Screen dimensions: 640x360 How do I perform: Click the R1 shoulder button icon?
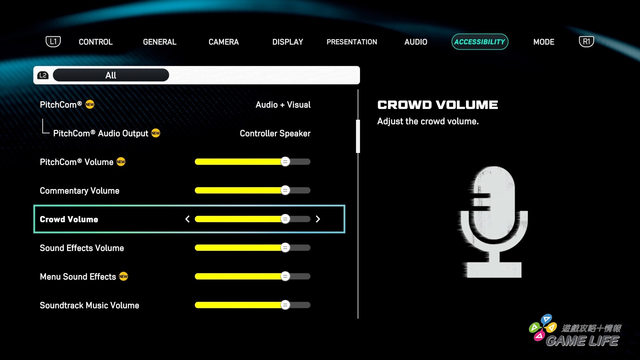587,41
